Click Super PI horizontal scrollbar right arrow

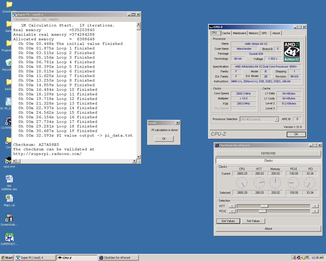134,161
